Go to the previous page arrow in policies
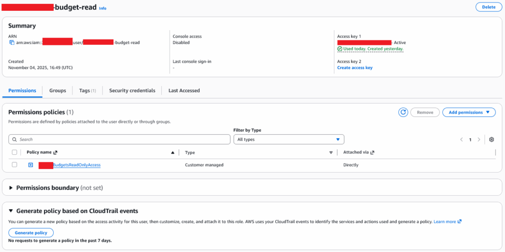This screenshot has width=505, height=252. click(x=462, y=140)
